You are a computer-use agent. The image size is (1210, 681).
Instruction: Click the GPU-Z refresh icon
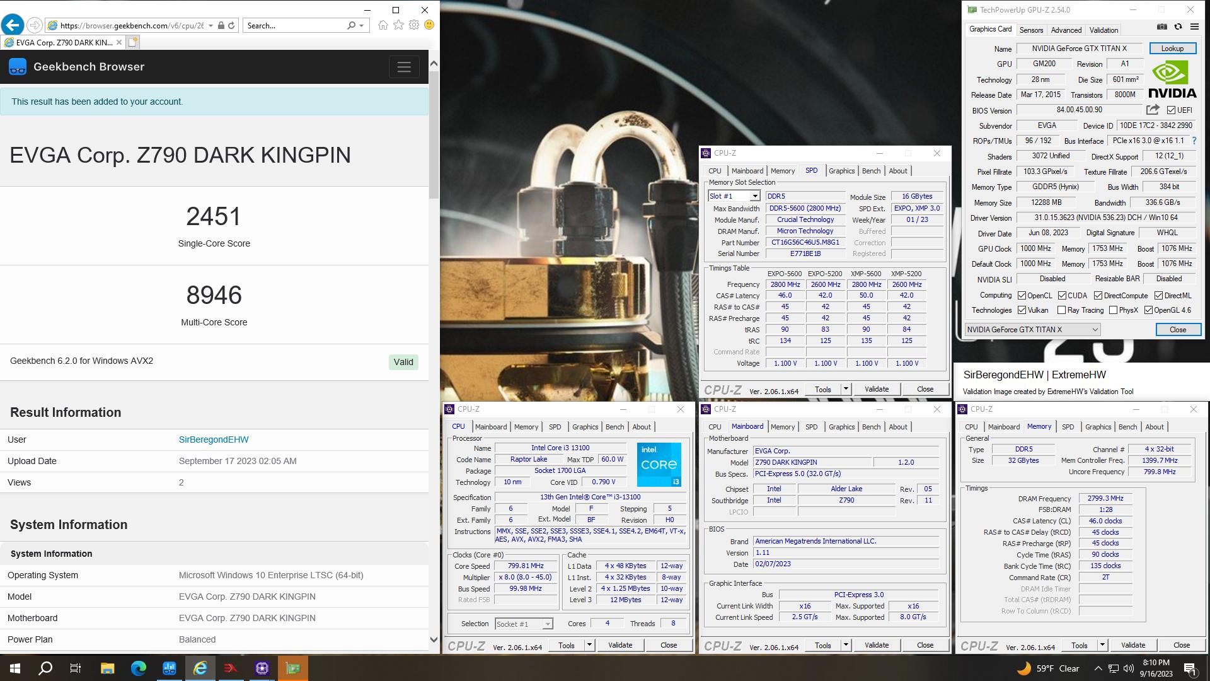coord(1178,27)
